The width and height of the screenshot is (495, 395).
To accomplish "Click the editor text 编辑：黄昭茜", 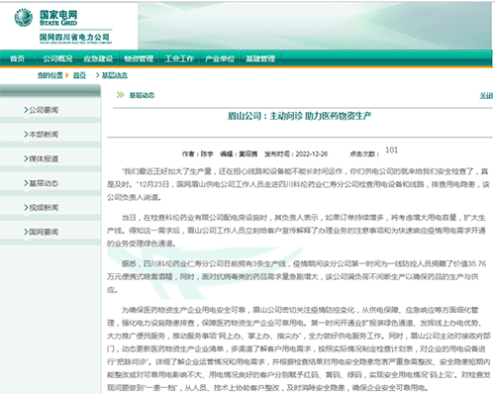I will (x=239, y=153).
